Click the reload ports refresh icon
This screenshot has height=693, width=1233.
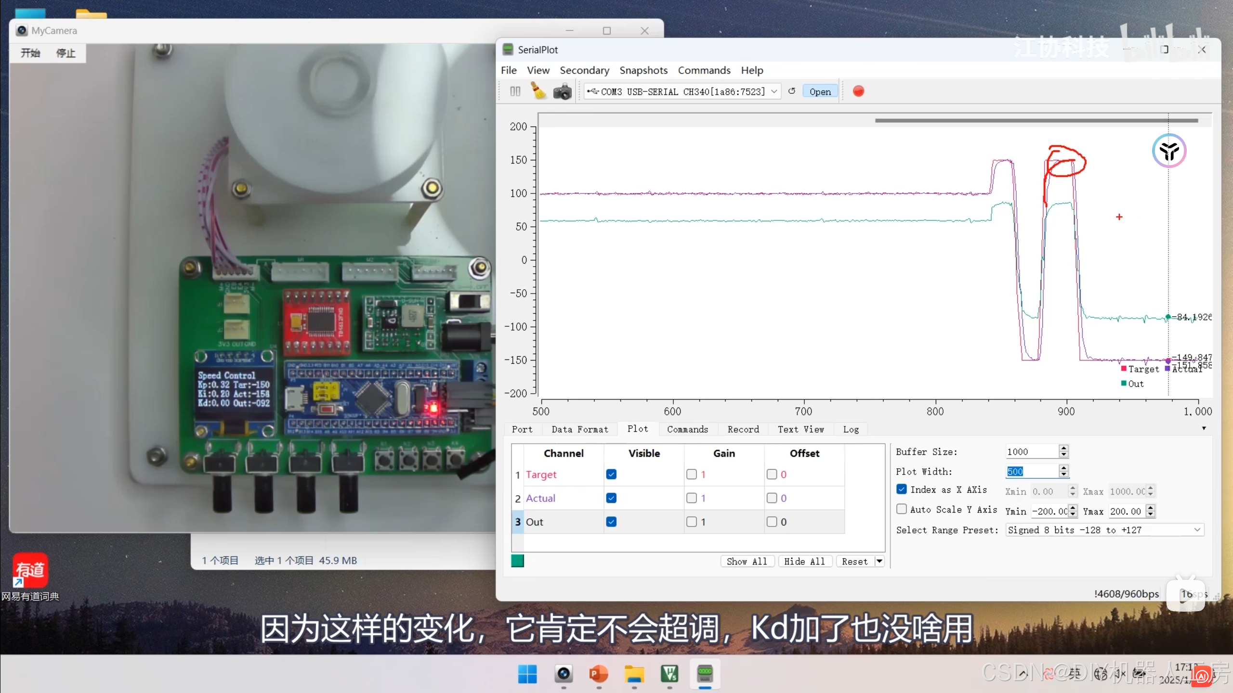(792, 91)
